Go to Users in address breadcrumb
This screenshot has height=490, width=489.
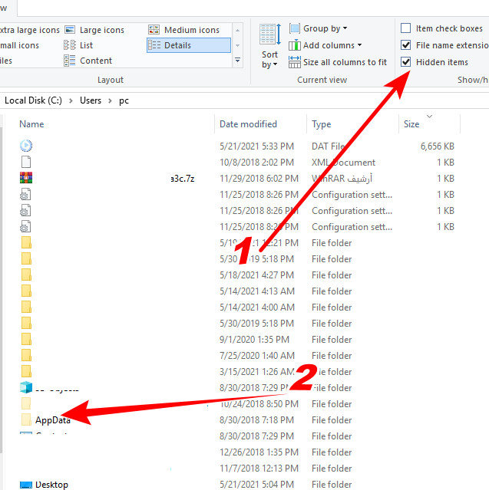91,100
